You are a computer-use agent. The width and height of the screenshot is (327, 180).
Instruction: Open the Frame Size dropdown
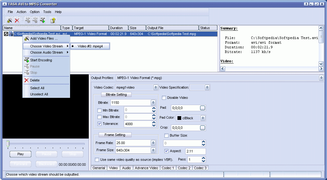tap(153, 150)
